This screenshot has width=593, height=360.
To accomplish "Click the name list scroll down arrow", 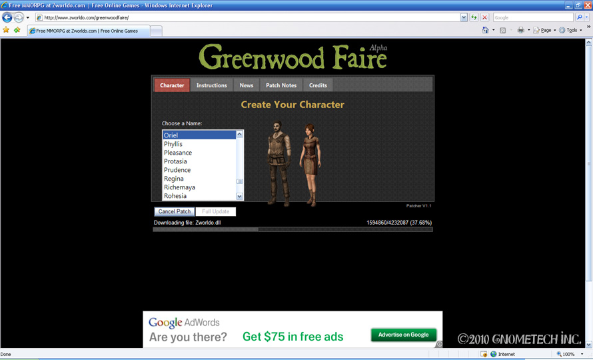I will (x=240, y=196).
